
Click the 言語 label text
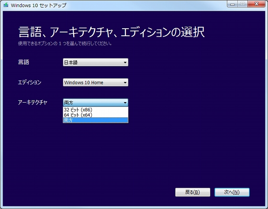(23, 62)
